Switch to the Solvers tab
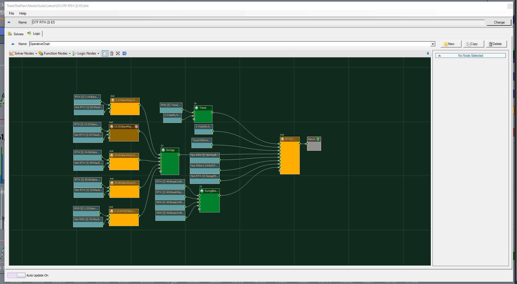The height and width of the screenshot is (284, 517). pos(16,34)
